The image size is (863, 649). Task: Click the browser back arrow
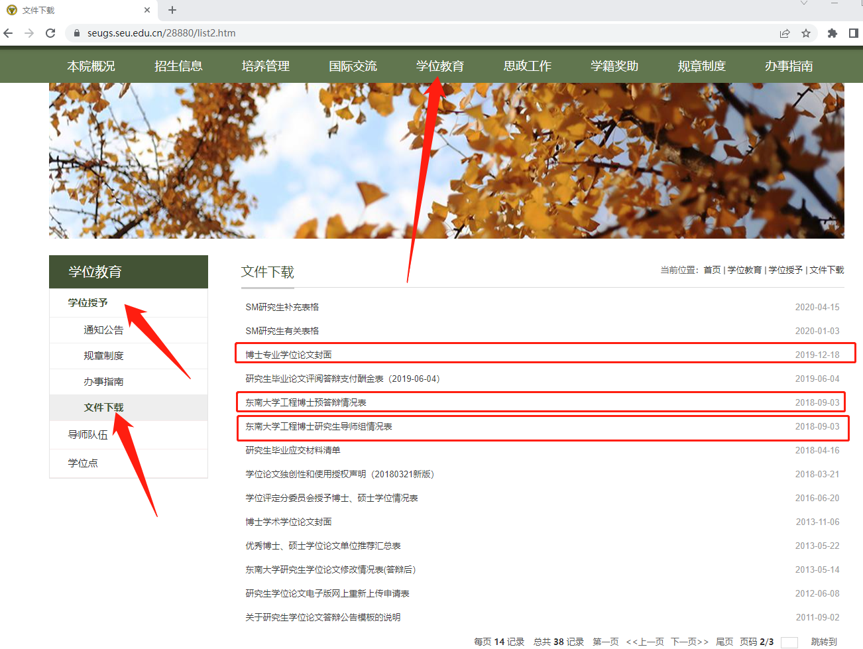(9, 33)
